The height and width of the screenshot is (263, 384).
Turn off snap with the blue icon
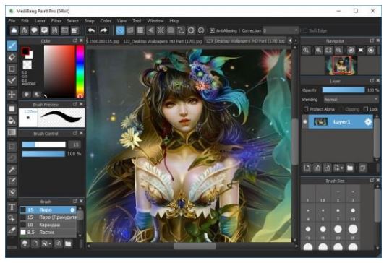point(120,30)
